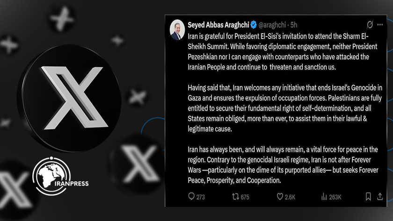Repost the tweet using the retweet icon
The image size is (393, 221).
coord(236,197)
